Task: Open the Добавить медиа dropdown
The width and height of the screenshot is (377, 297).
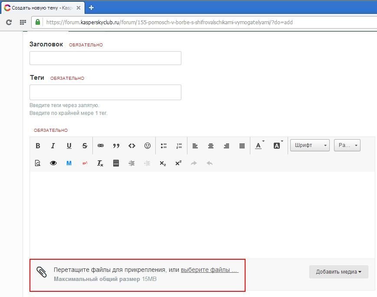Action: 338,272
